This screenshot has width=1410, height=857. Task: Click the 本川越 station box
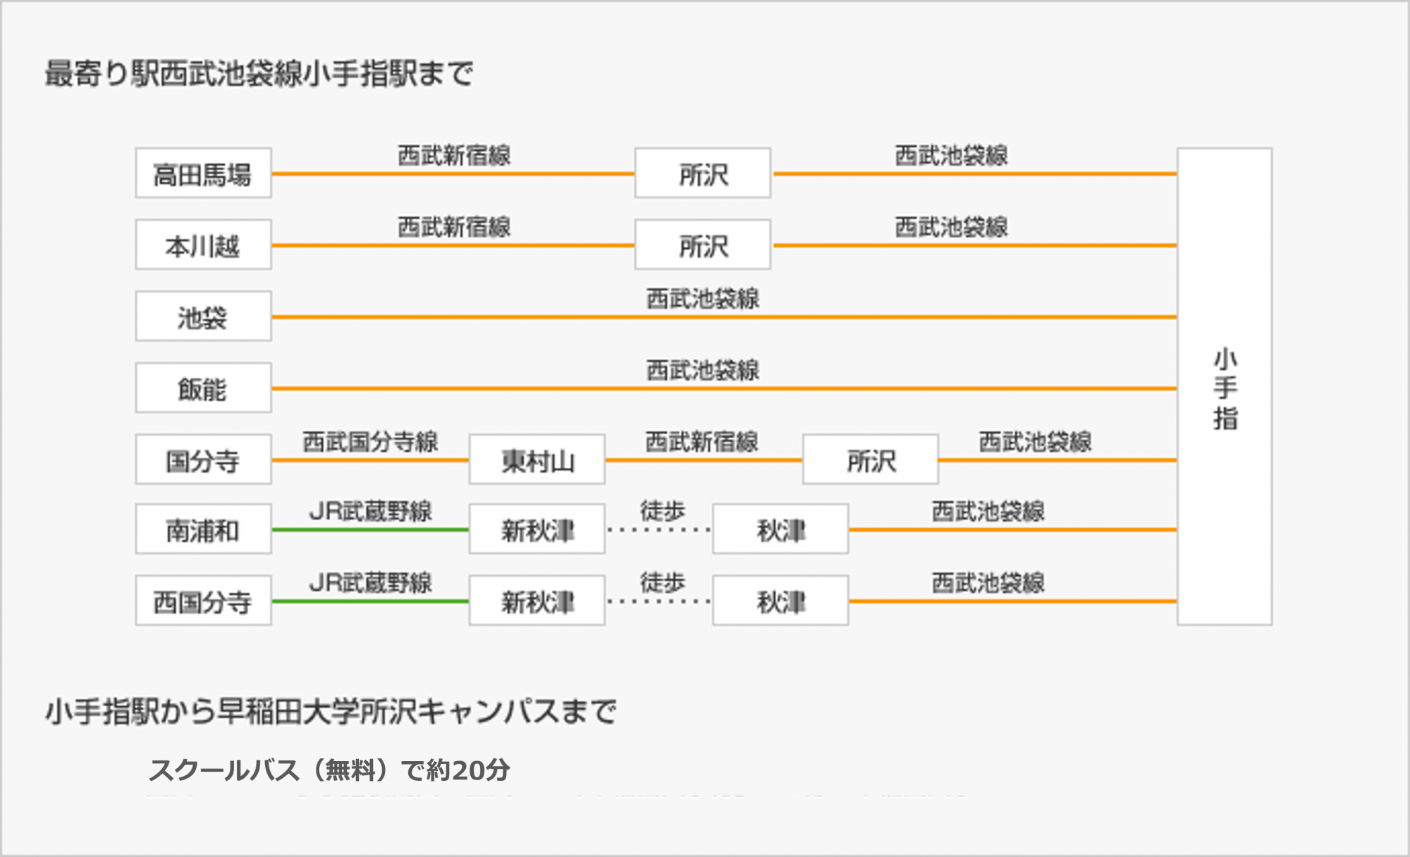(203, 245)
